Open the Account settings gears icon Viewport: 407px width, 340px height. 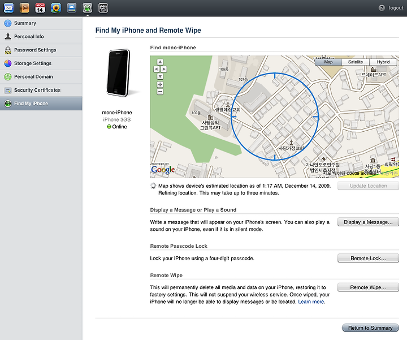tap(103, 8)
